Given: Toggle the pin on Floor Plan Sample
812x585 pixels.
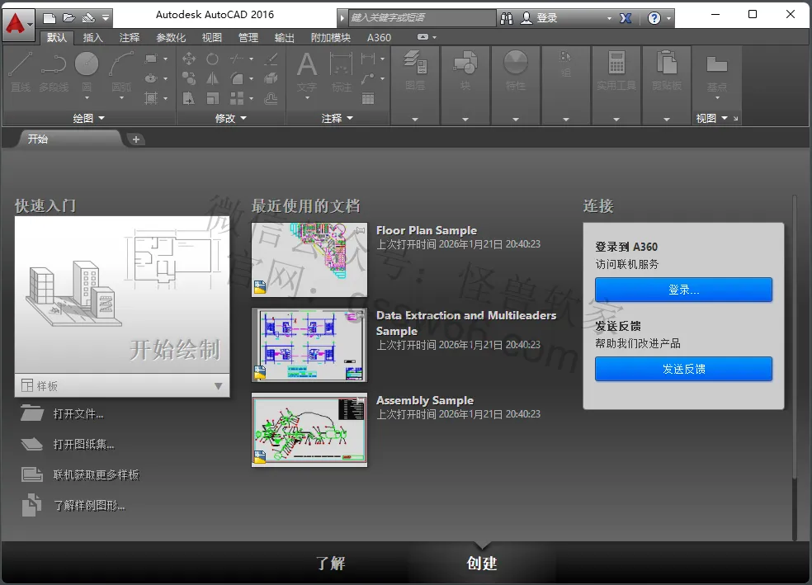Looking at the screenshot, I should coord(361,230).
